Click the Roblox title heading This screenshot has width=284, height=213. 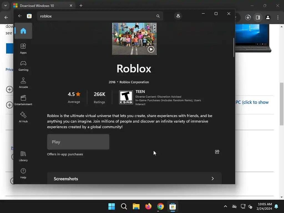click(x=134, y=69)
